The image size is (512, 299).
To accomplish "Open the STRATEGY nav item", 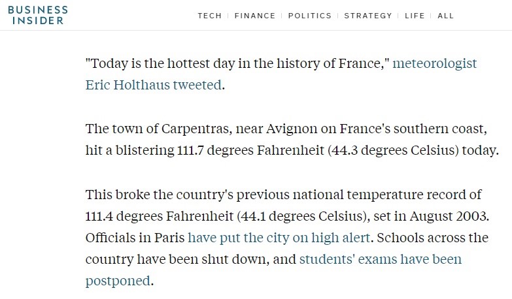I will click(x=368, y=16).
